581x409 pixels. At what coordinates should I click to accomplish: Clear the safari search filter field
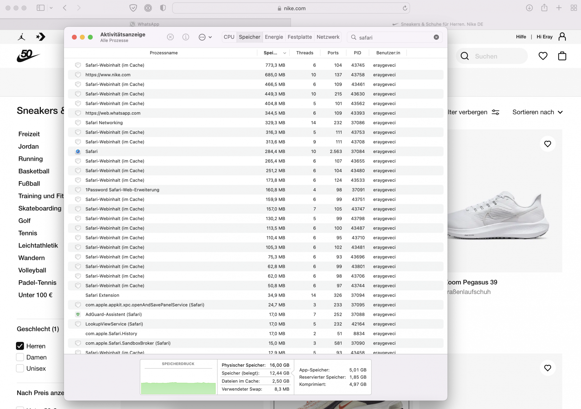pos(436,37)
